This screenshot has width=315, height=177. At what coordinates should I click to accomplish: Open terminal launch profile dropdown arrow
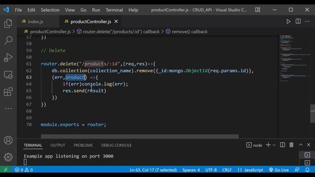tap(274, 145)
